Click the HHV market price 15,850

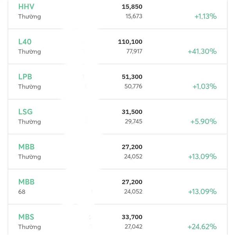point(132,7)
